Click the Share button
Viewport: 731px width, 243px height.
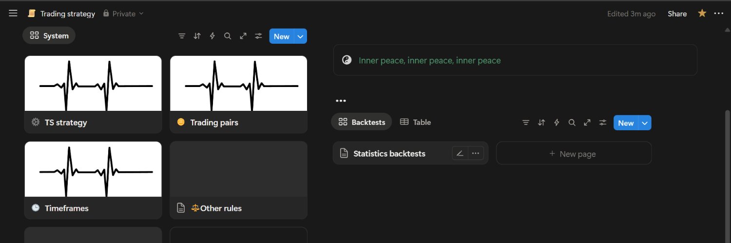point(677,14)
